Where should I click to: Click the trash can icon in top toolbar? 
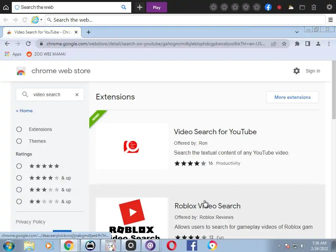(x=314, y=7)
